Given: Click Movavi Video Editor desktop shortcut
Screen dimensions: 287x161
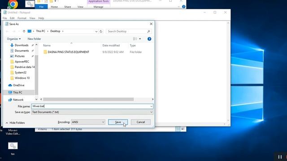Looking at the screenshot, I should (13, 132).
